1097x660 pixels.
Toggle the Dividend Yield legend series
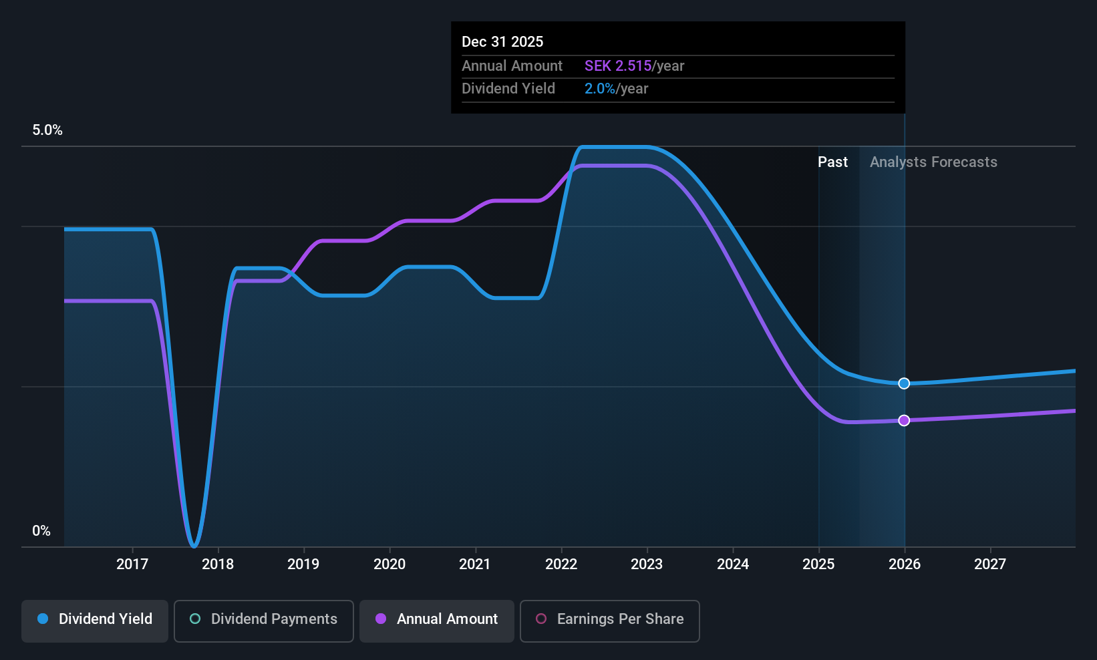(x=95, y=621)
